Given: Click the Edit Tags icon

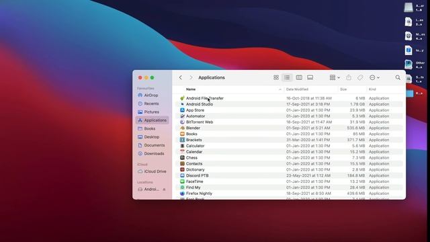Looking at the screenshot, I should (360, 78).
